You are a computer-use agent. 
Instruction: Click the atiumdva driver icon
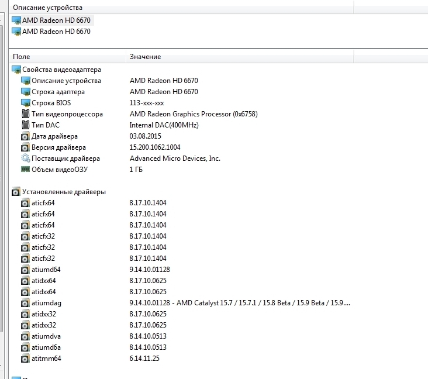point(25,337)
